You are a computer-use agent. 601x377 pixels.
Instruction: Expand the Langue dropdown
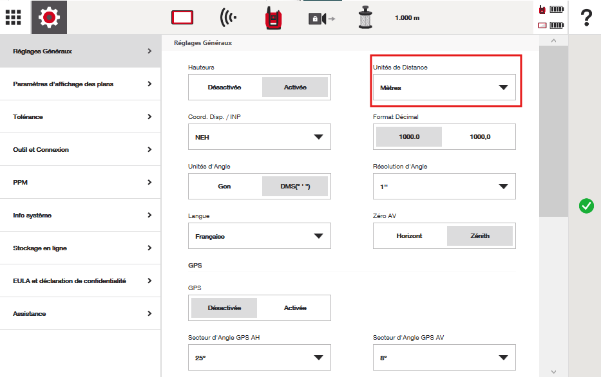point(259,236)
